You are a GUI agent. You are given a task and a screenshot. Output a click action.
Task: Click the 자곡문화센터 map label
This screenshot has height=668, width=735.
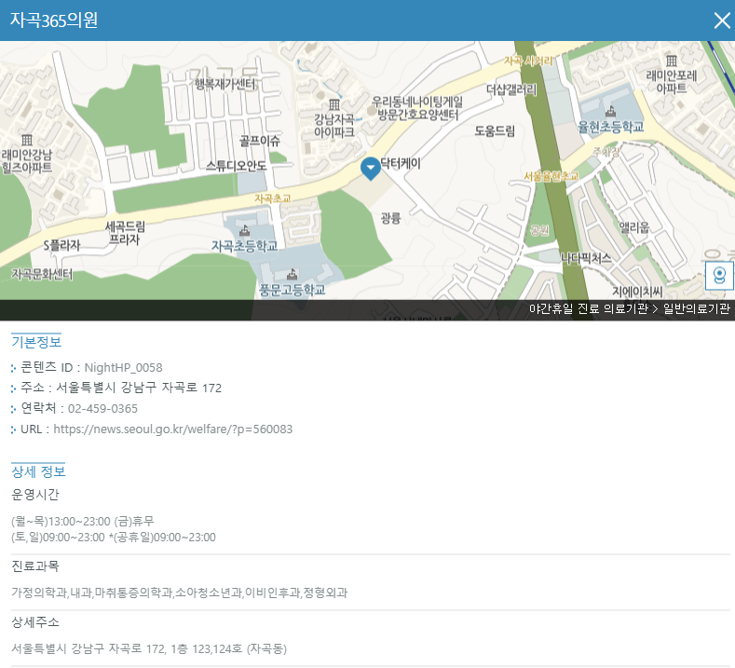(x=42, y=274)
